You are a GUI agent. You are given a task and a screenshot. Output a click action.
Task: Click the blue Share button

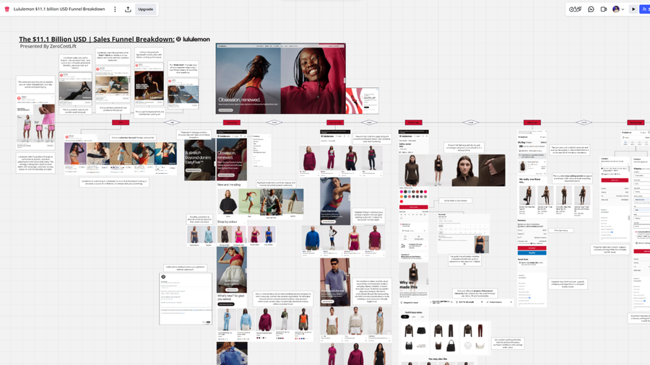[x=645, y=9]
